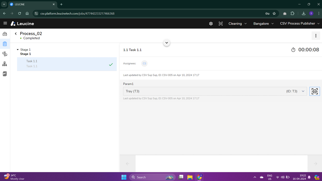This screenshot has height=181, width=322.
Task: Click the CS assignee avatar
Action: (144, 63)
